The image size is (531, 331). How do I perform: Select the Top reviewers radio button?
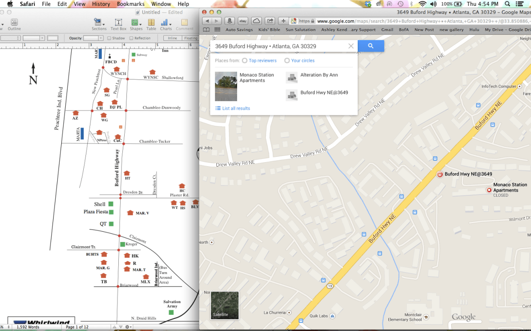pos(244,60)
